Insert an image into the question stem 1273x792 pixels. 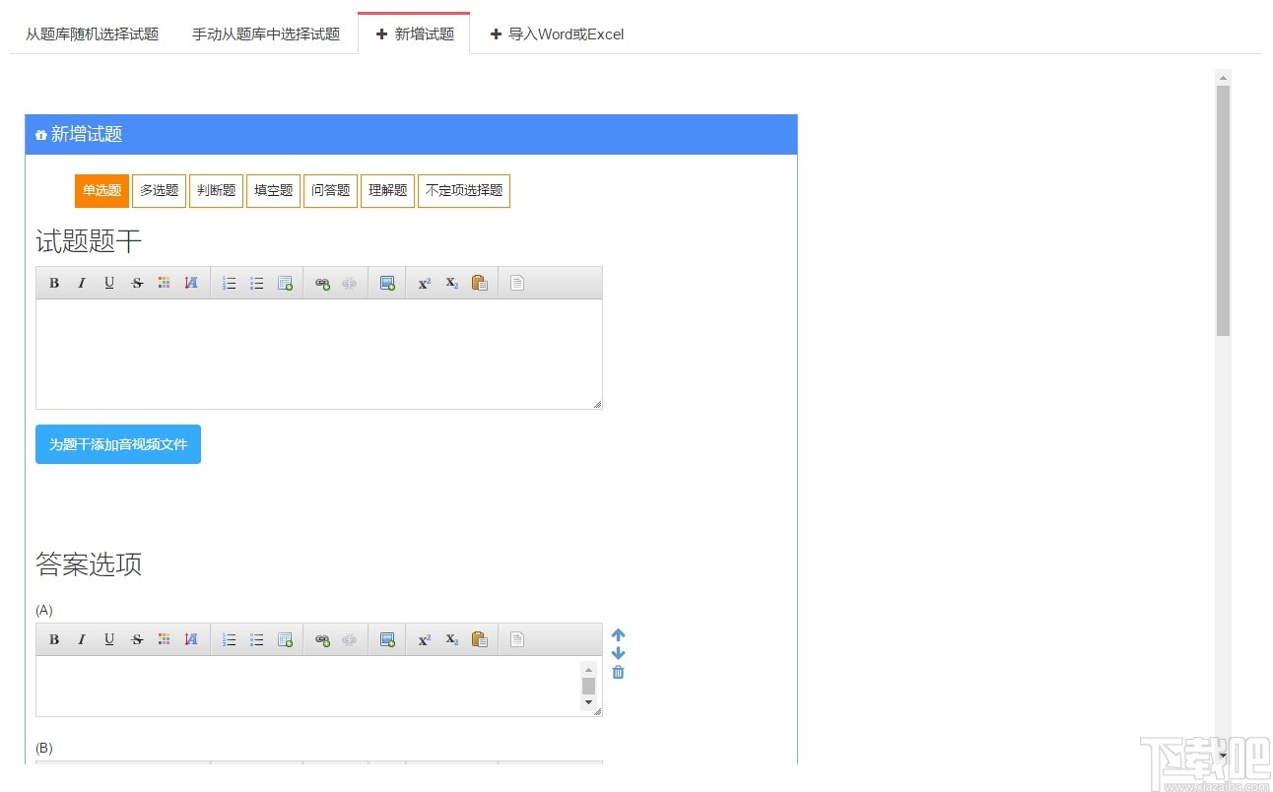pos(387,283)
